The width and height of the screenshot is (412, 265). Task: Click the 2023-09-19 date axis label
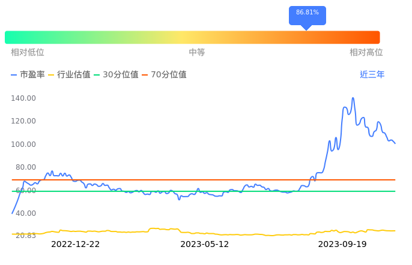pyautogui.click(x=342, y=245)
